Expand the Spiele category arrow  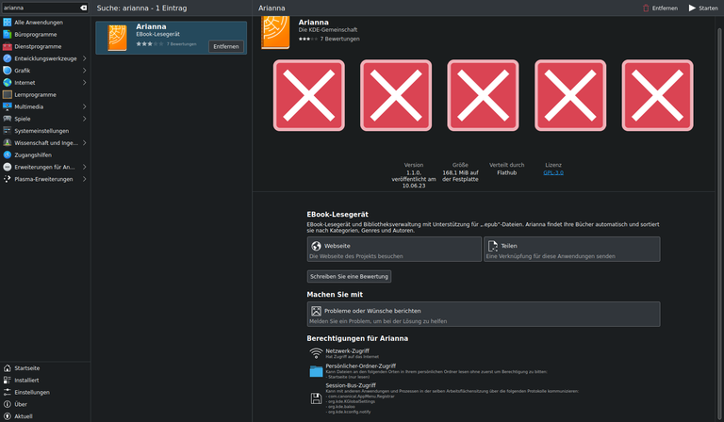coord(84,120)
